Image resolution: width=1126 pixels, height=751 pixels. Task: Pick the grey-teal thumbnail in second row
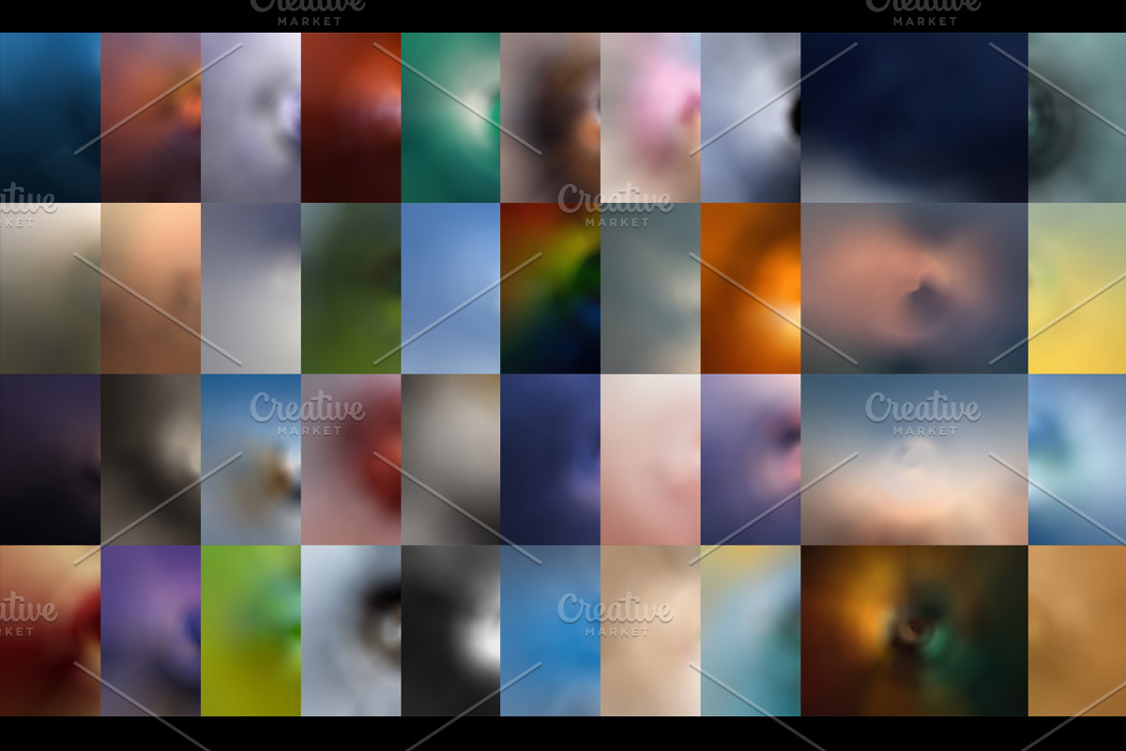tap(650, 288)
